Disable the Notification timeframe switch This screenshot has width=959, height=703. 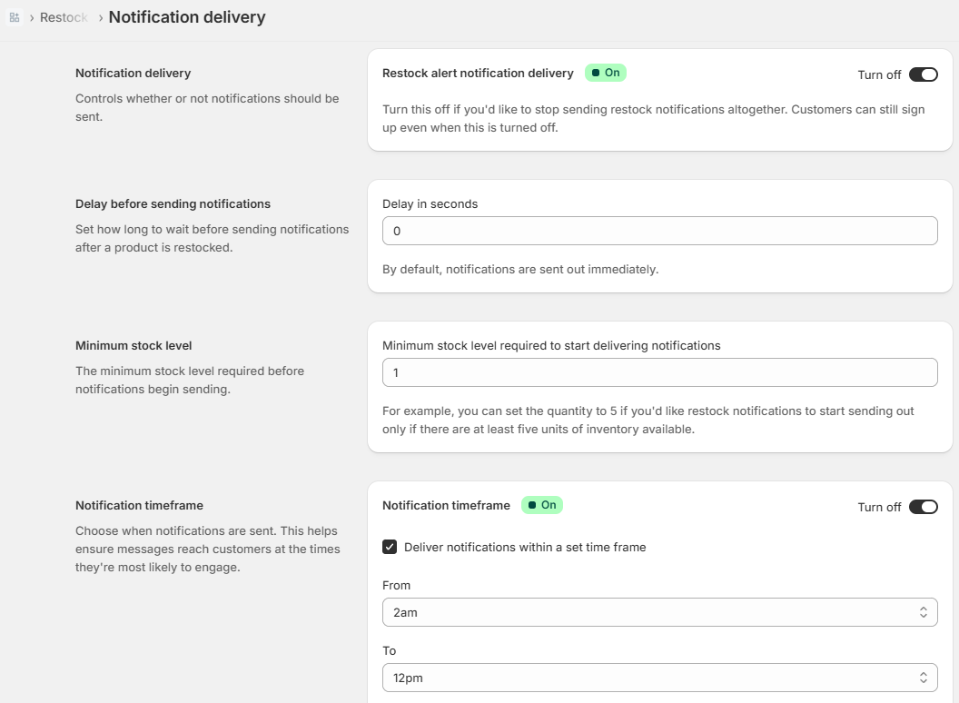(x=923, y=507)
